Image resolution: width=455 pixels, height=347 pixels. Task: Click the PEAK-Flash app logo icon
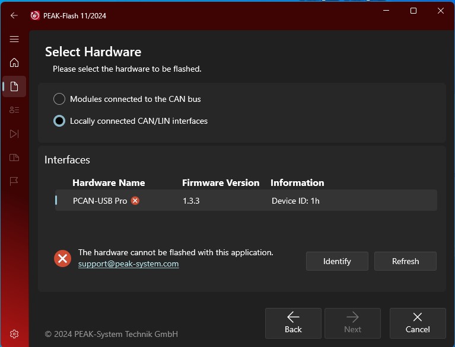pos(35,15)
